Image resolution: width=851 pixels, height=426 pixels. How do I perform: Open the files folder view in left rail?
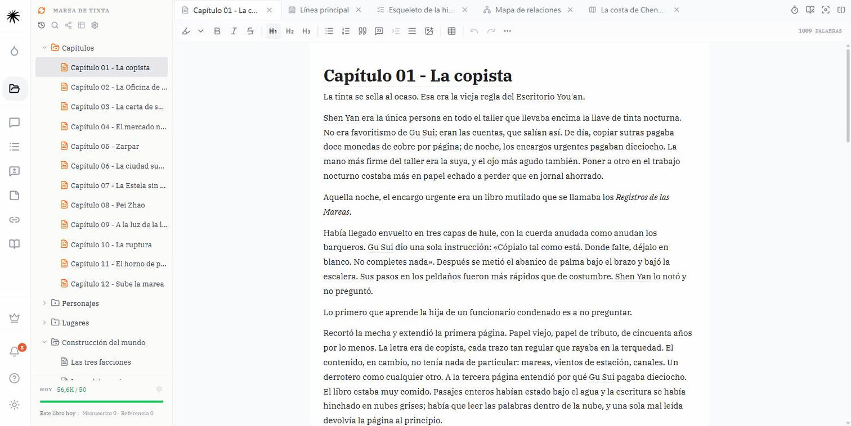pyautogui.click(x=15, y=89)
